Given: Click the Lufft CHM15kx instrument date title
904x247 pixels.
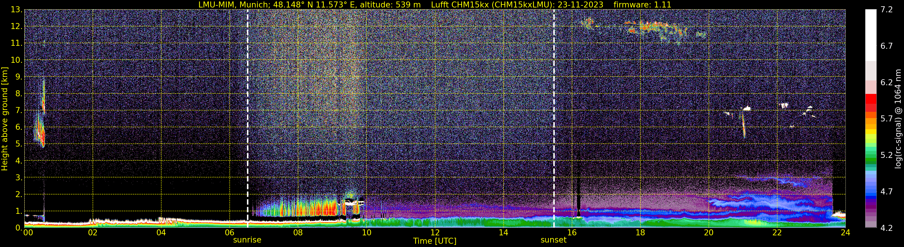Looking at the screenshot, I should [x=517, y=4].
